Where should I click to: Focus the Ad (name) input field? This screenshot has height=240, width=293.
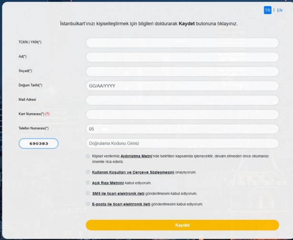(182, 57)
